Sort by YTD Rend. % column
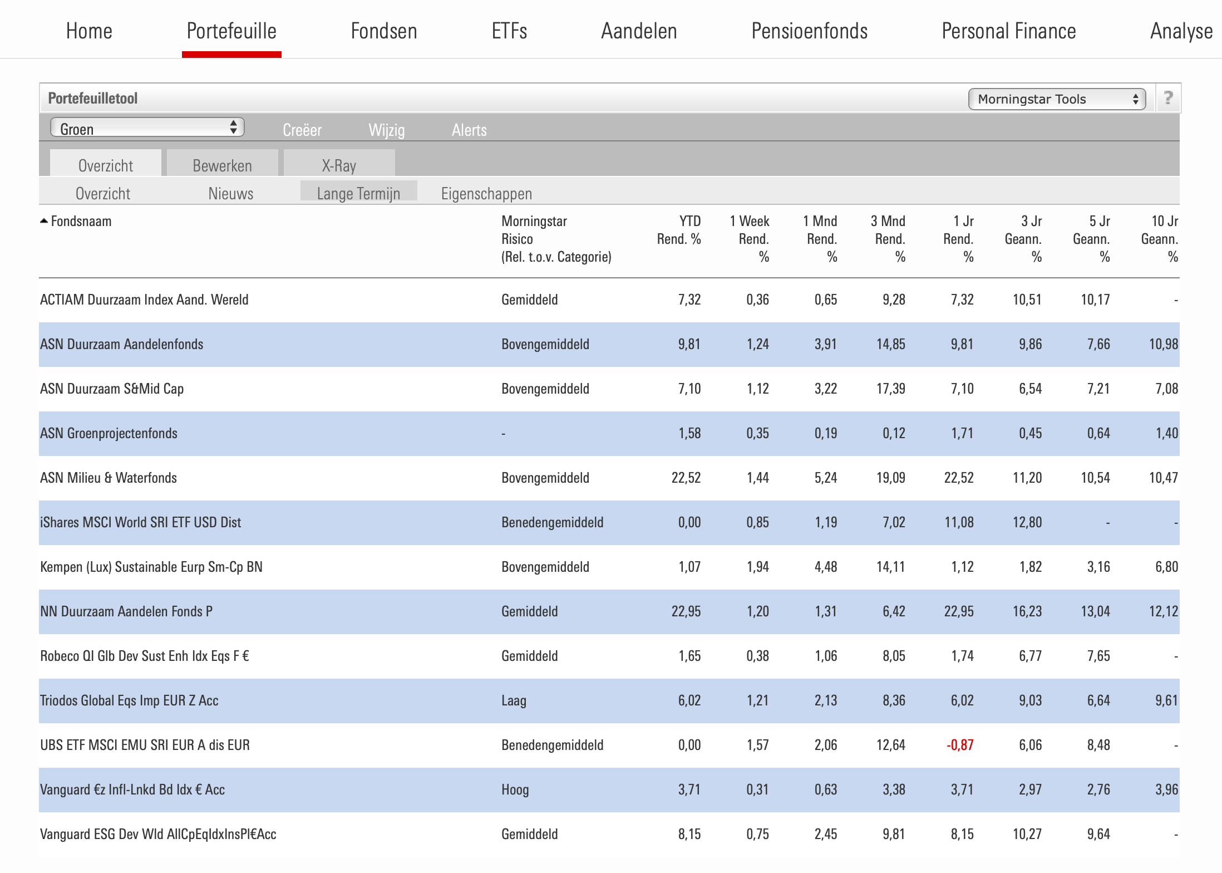The image size is (1222, 873). pyautogui.click(x=679, y=230)
